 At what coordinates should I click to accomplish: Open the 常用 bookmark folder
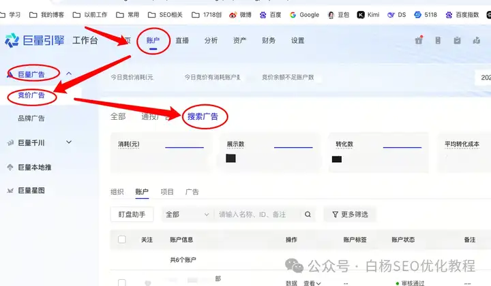point(128,15)
